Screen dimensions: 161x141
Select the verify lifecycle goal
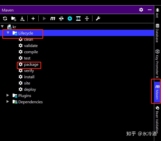click(26, 71)
